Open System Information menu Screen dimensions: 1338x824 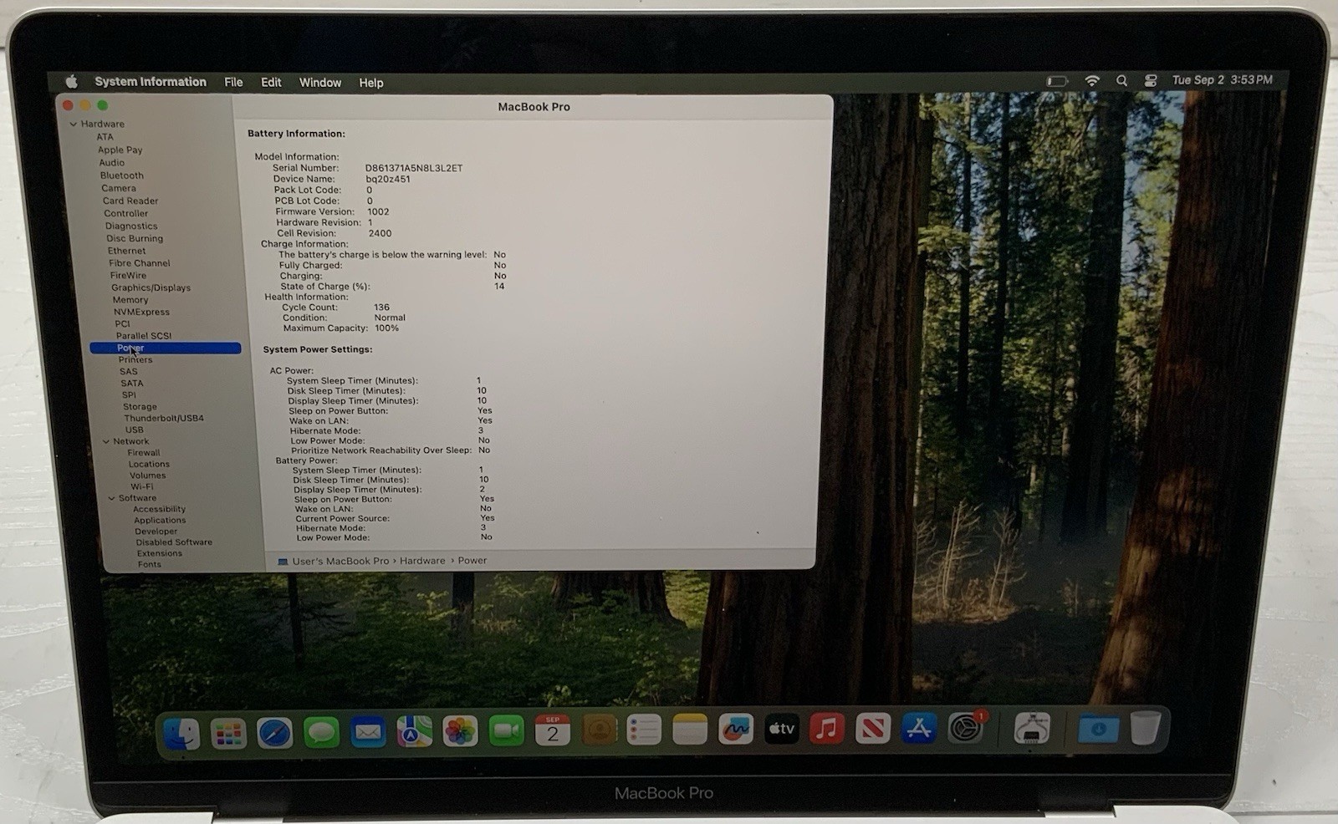coord(151,82)
